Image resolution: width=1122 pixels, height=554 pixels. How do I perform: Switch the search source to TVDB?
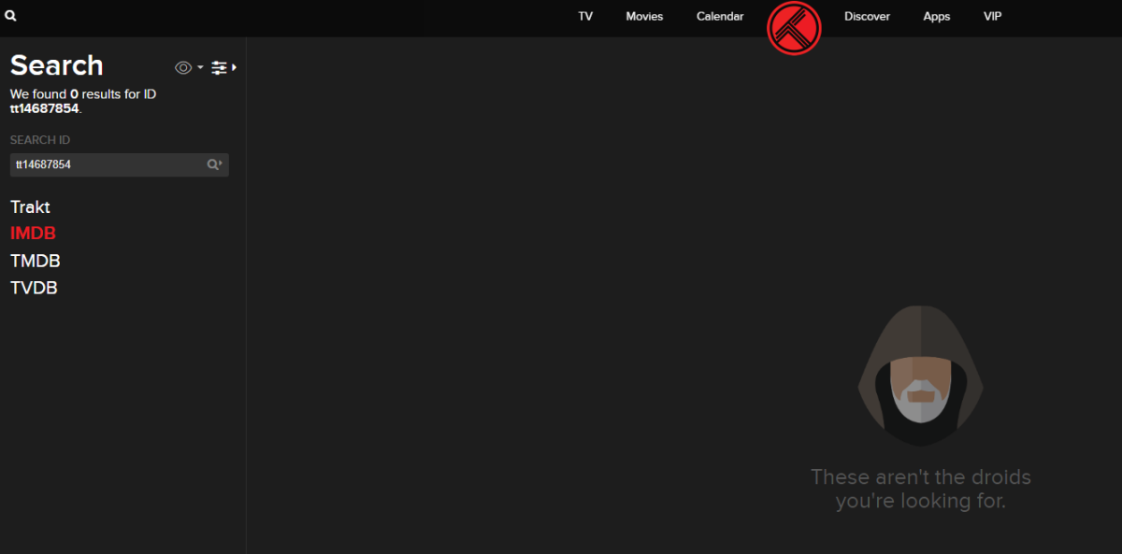pos(34,287)
